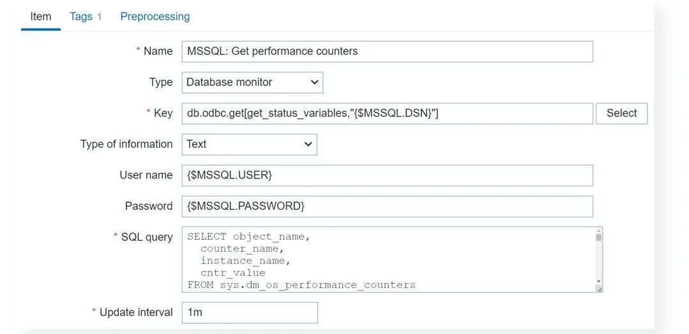This screenshot has width=689, height=334.
Task: Click the 'SQL query' field label
Action: 147,237
